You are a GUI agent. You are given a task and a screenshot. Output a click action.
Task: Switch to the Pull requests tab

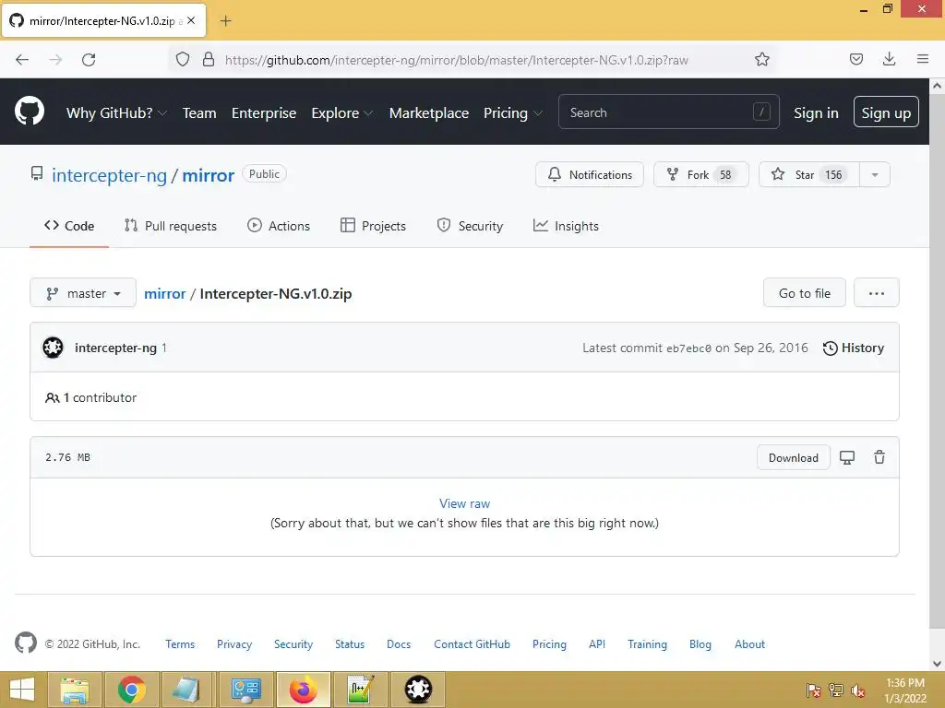tap(170, 226)
